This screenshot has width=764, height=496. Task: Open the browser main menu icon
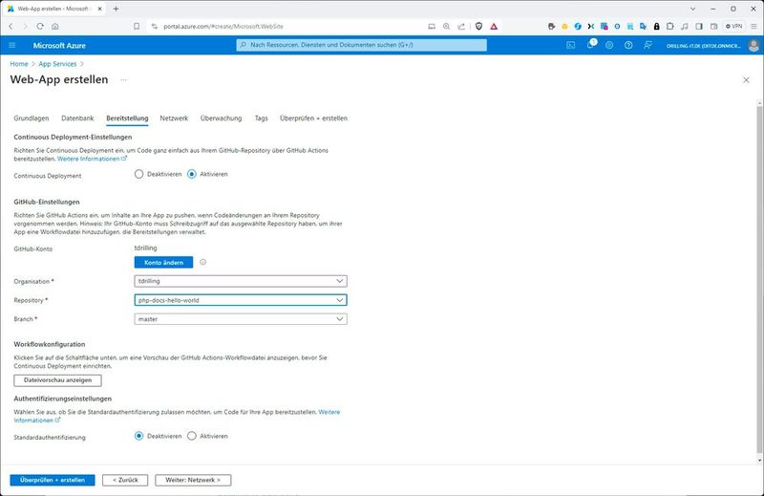tap(753, 27)
